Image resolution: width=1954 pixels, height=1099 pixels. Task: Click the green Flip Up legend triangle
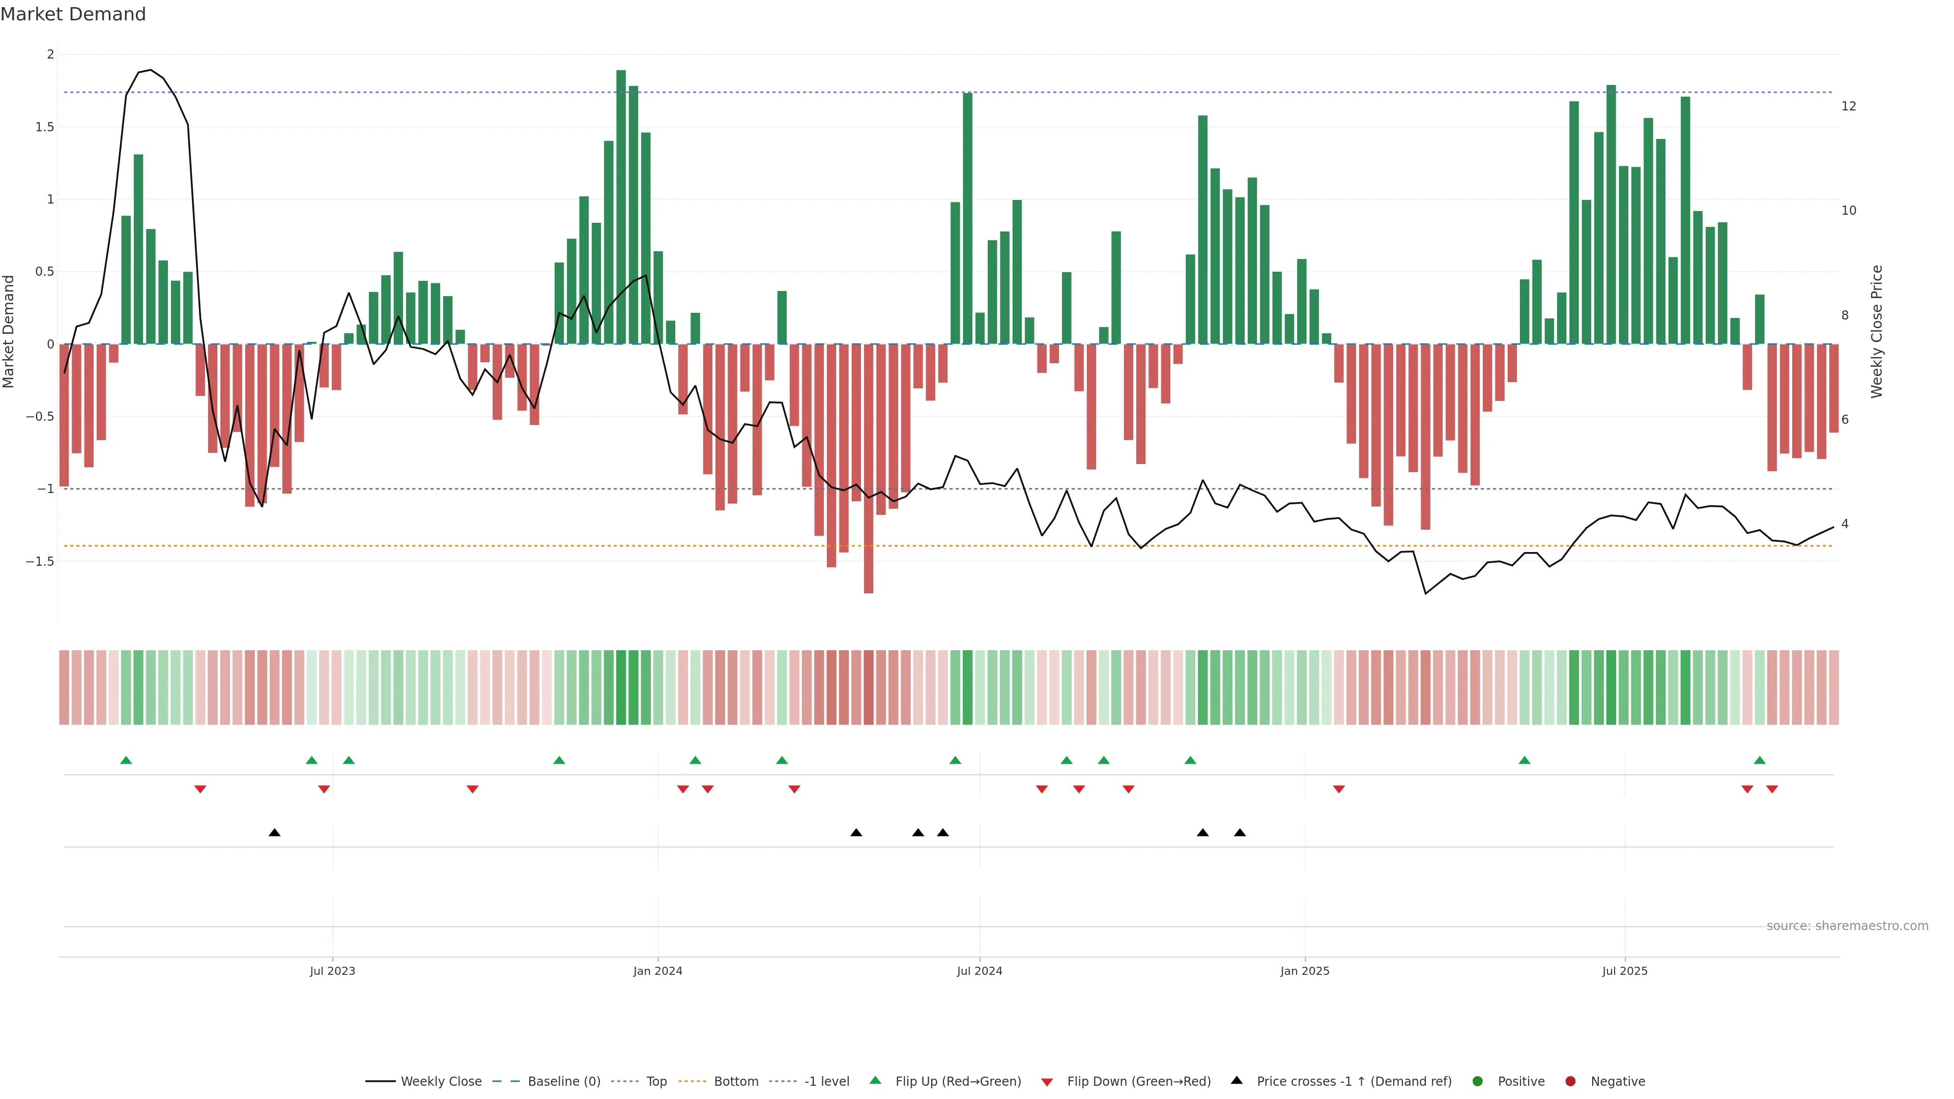point(875,1081)
